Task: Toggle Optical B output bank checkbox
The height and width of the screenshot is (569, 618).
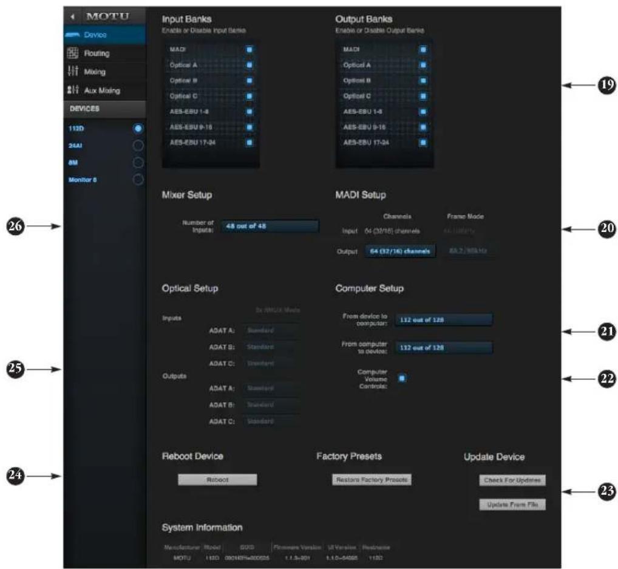Action: pos(423,81)
